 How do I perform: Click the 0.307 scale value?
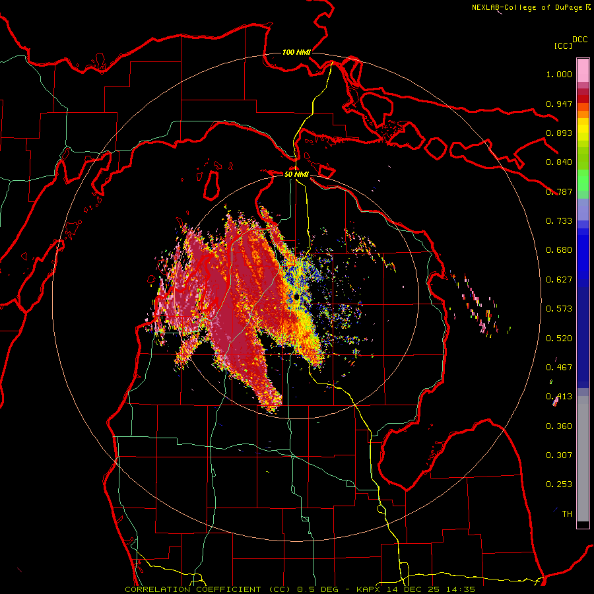click(x=559, y=455)
